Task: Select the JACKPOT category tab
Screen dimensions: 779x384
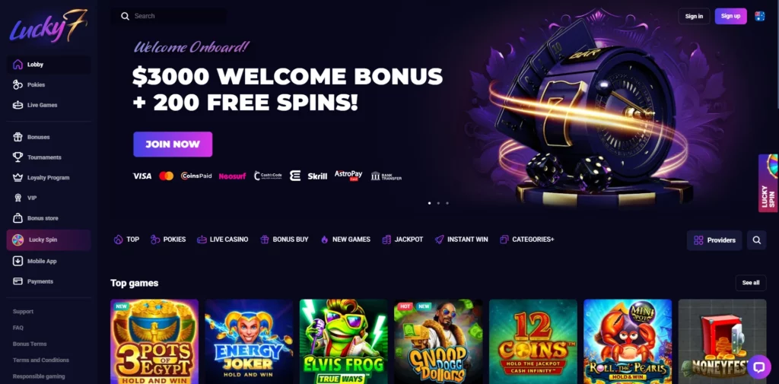Action: tap(403, 240)
